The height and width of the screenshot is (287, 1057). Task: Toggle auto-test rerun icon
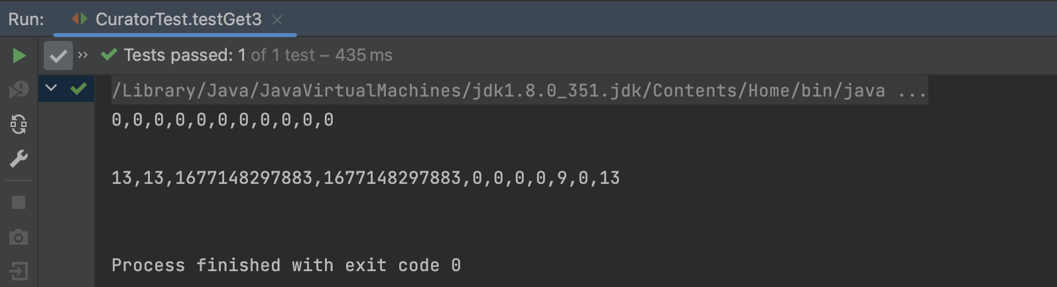pyautogui.click(x=19, y=124)
